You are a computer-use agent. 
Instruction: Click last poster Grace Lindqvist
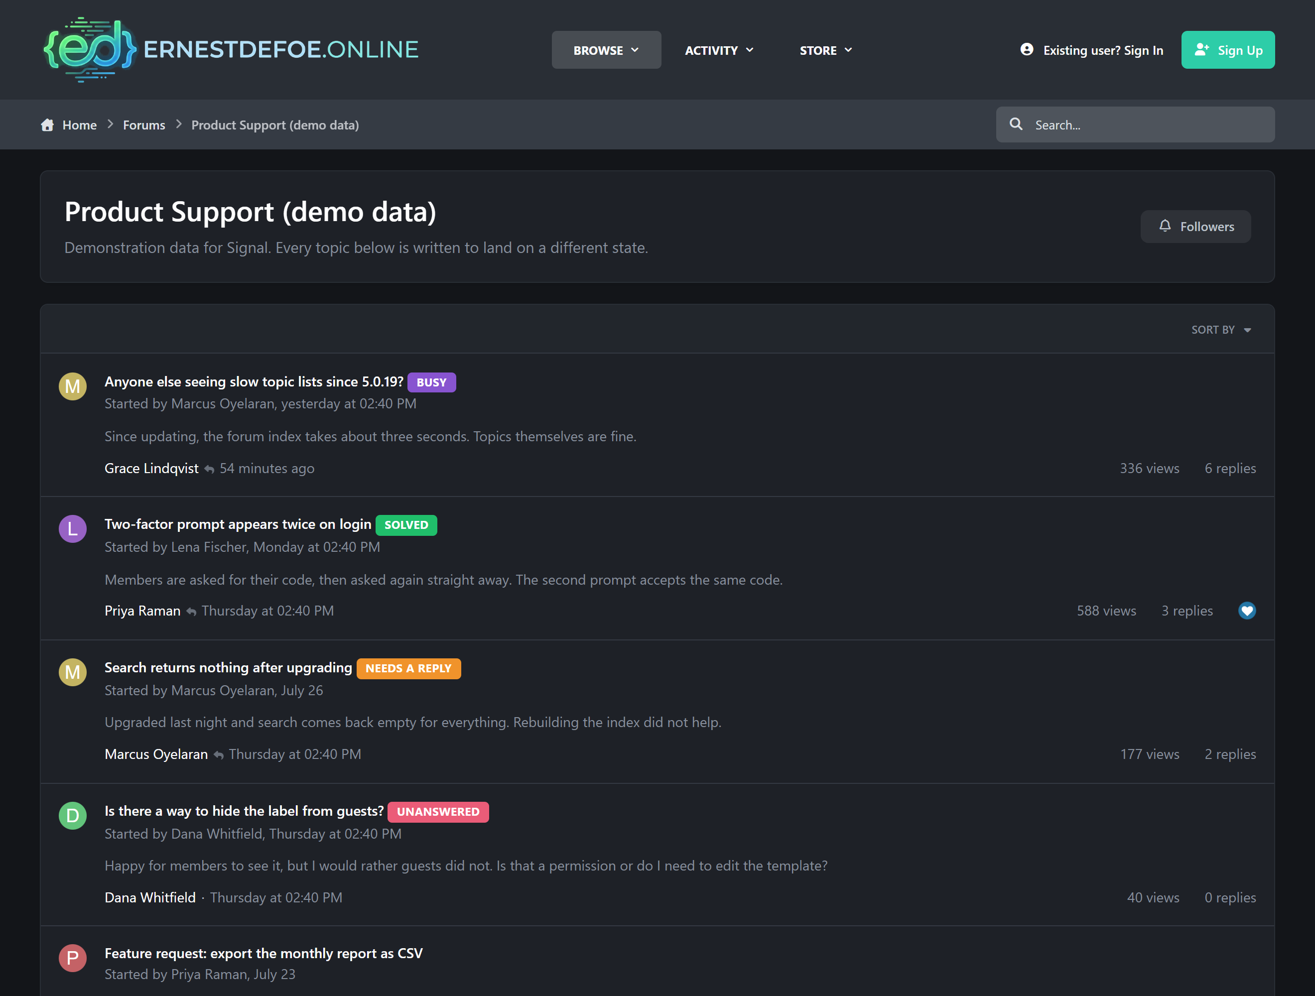(x=151, y=468)
